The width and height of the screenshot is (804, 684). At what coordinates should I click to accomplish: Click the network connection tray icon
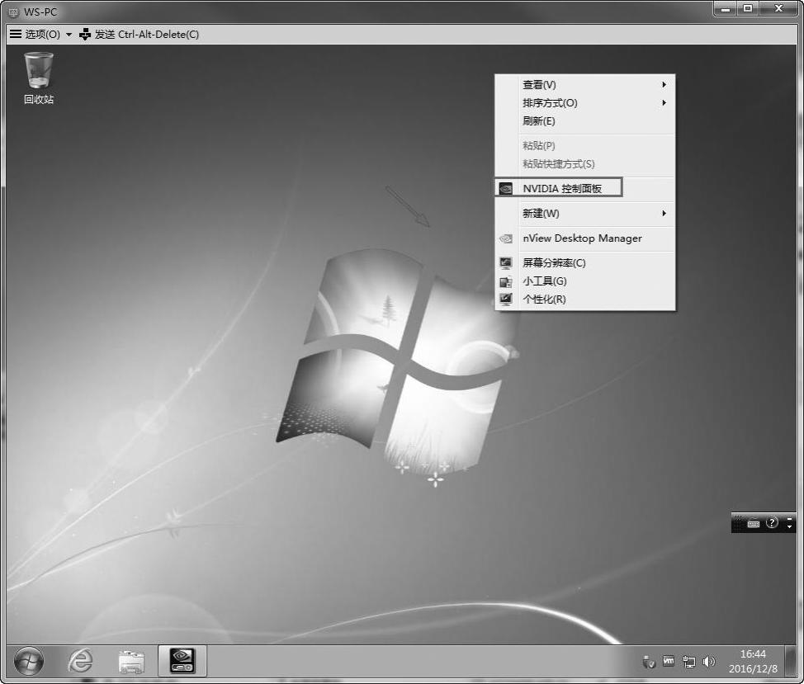click(x=689, y=662)
